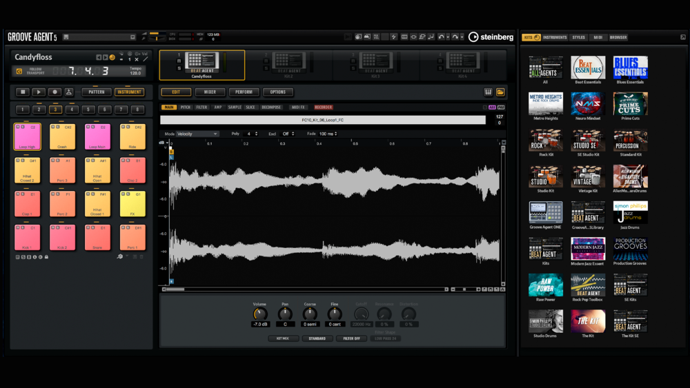Image resolution: width=690 pixels, height=388 pixels.
Task: Click the Standard quality button
Action: tap(317, 338)
